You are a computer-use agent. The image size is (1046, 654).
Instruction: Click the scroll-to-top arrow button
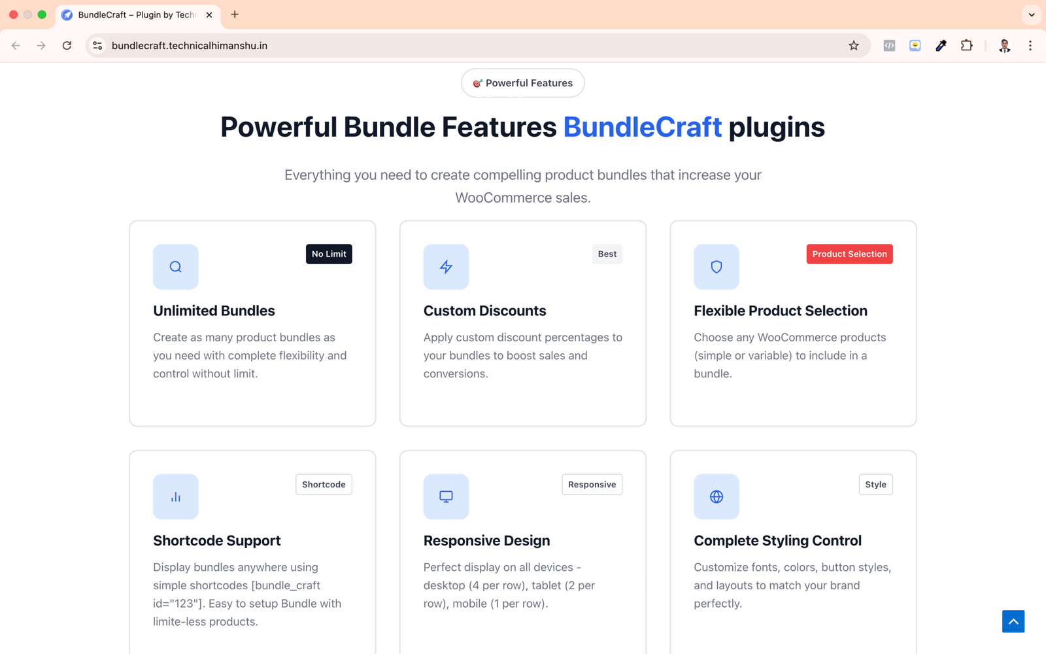coord(1013,621)
